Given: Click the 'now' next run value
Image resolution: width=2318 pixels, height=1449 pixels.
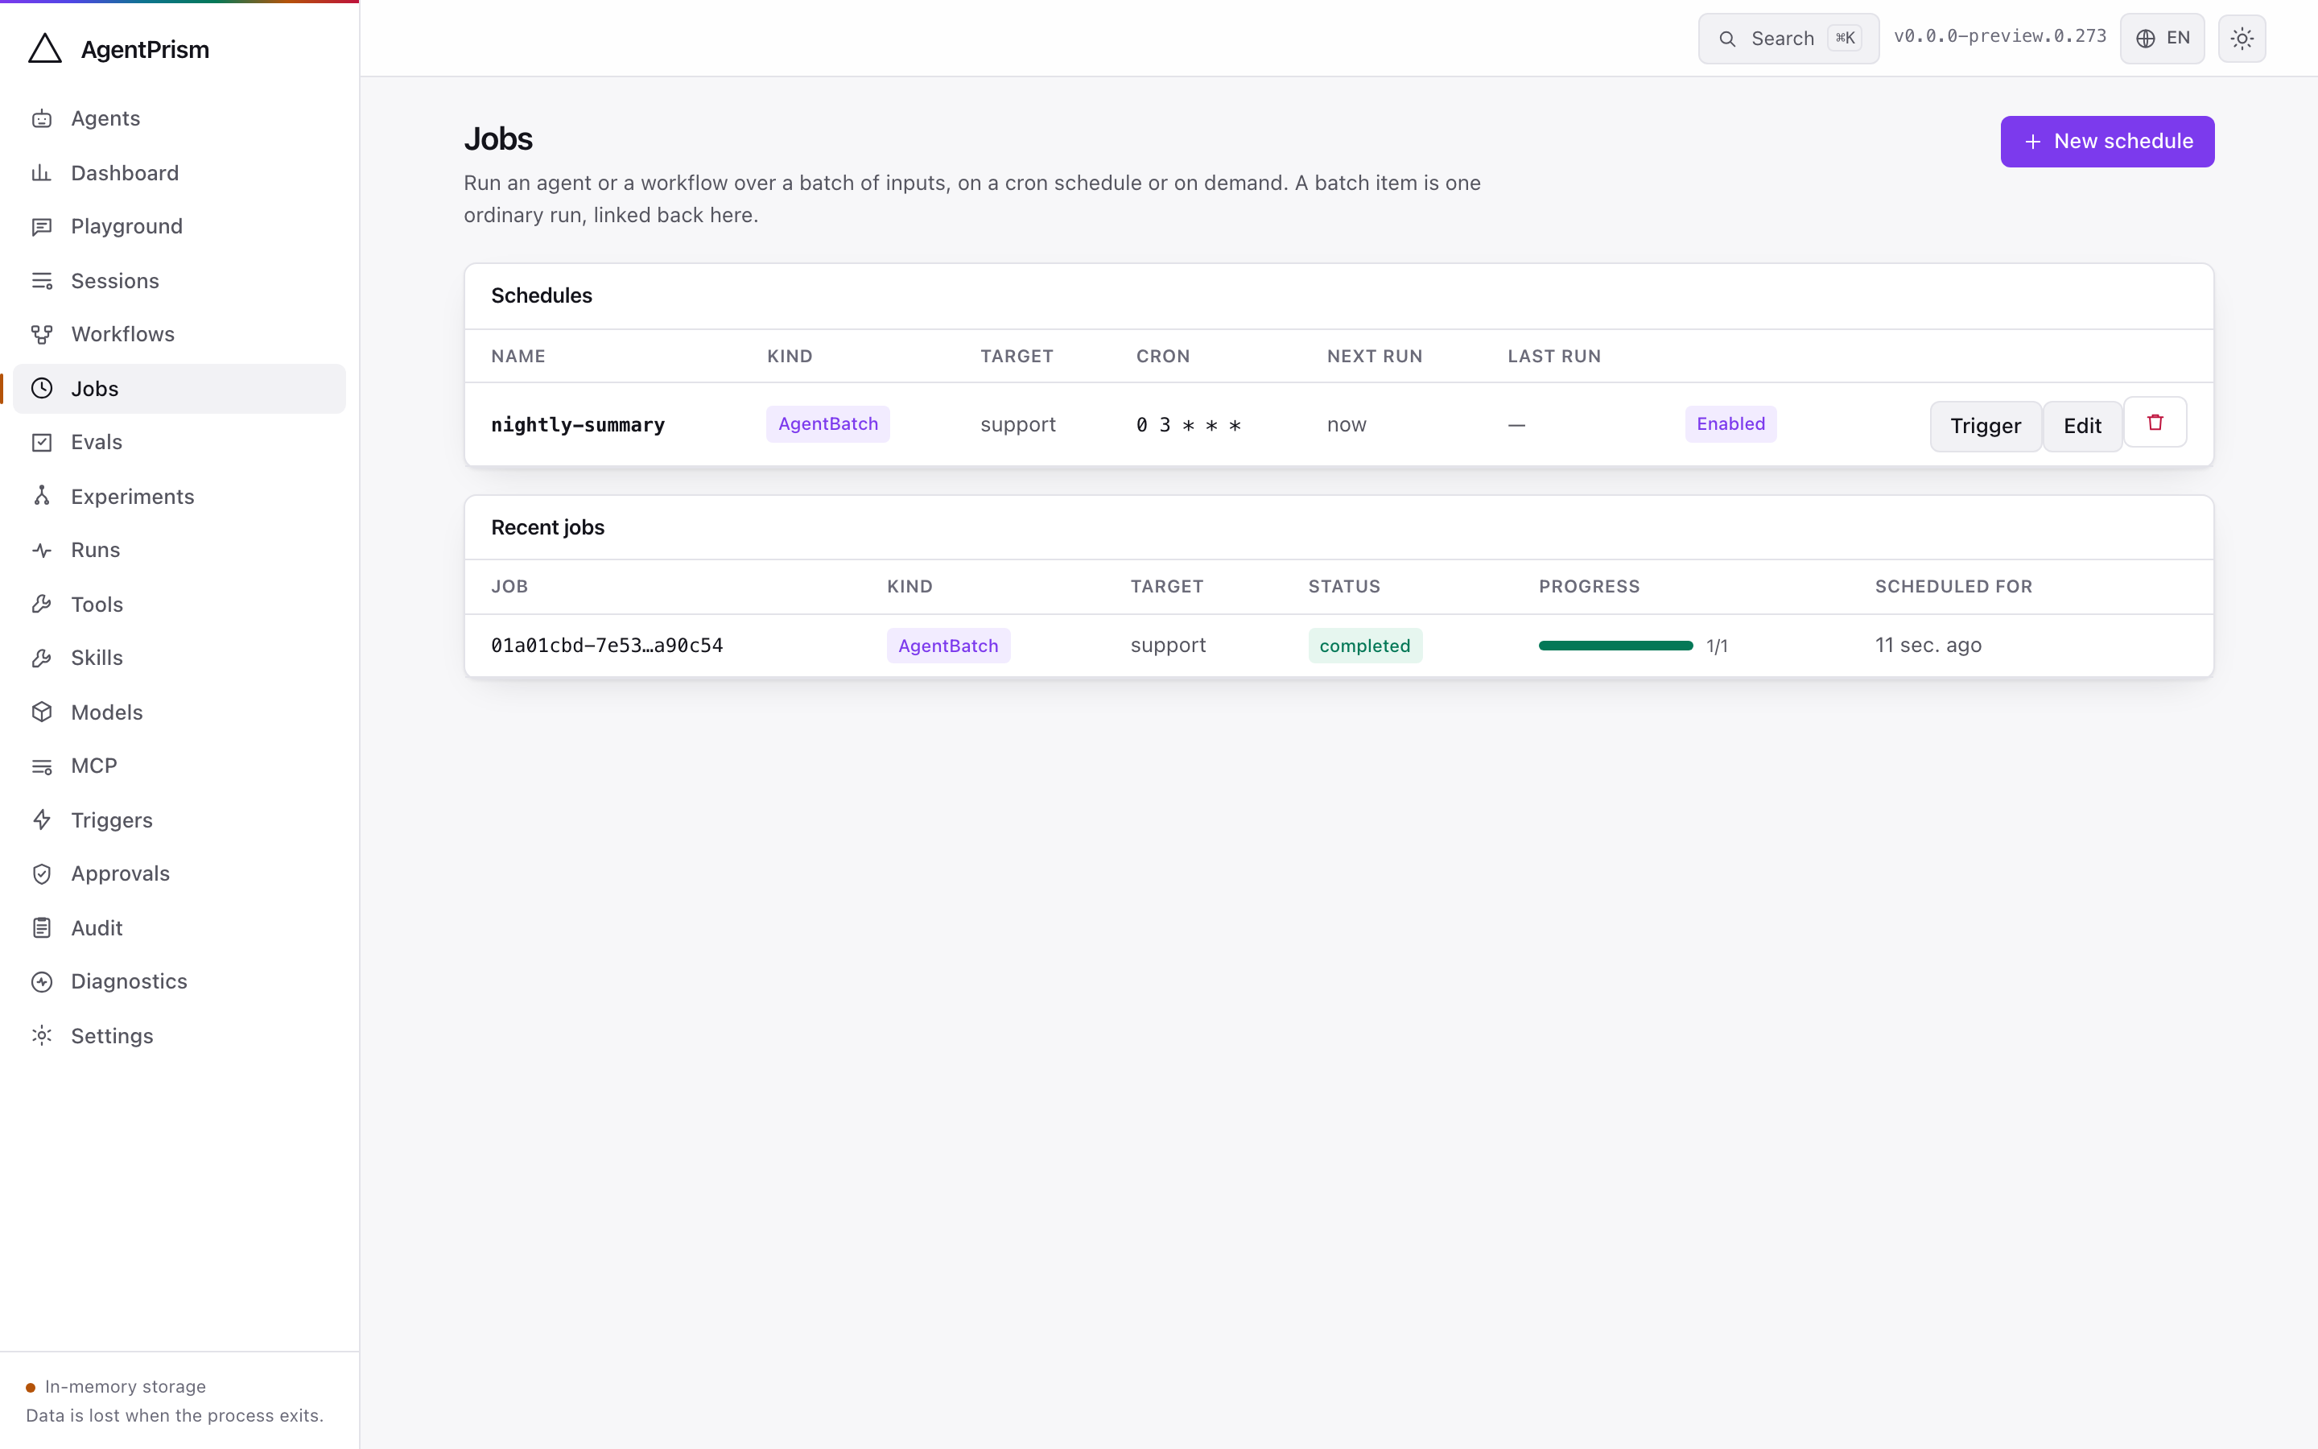Looking at the screenshot, I should click(1346, 424).
